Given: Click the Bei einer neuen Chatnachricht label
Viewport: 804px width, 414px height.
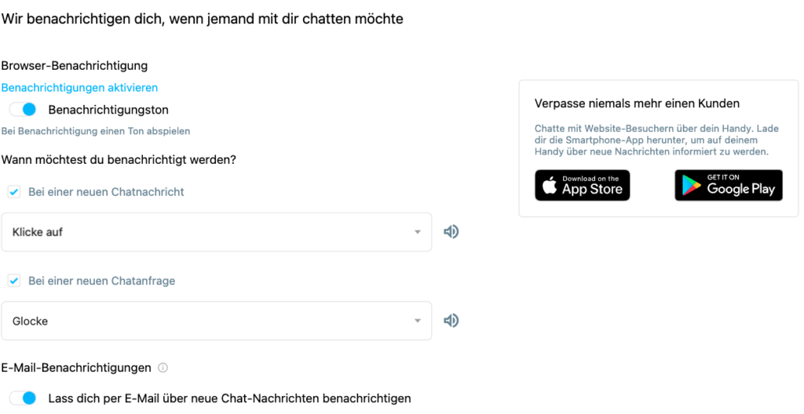Looking at the screenshot, I should (x=106, y=192).
